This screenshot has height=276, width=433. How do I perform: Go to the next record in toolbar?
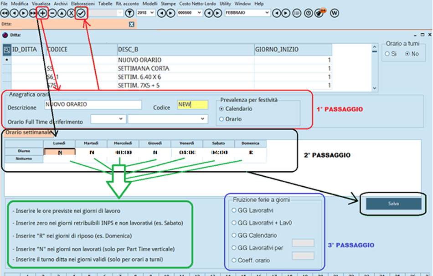(x=23, y=13)
